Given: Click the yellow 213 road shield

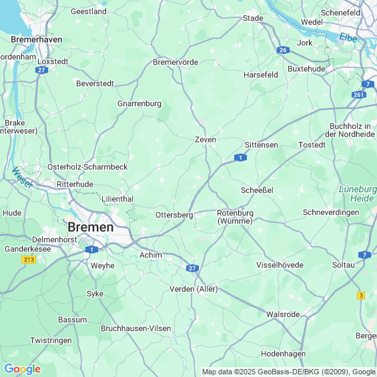Looking at the screenshot, I should (x=29, y=260).
